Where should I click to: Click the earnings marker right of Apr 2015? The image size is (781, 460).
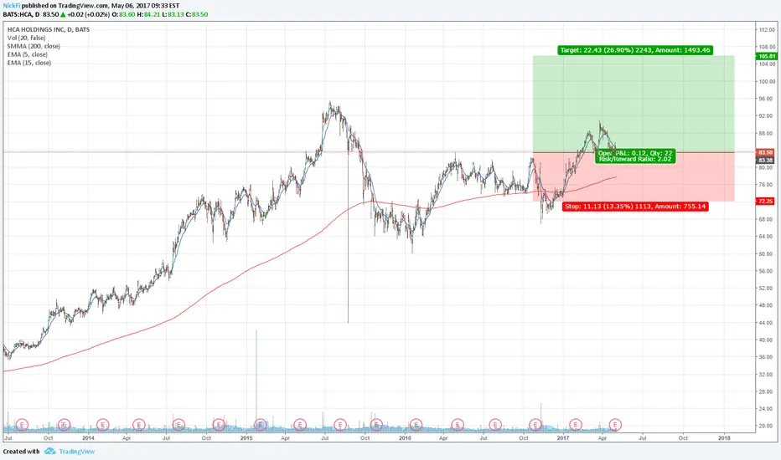pos(299,424)
